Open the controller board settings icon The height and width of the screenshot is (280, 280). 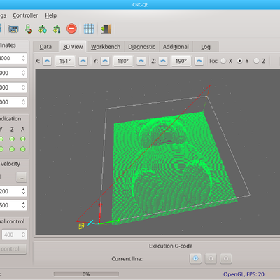click(x=13, y=29)
